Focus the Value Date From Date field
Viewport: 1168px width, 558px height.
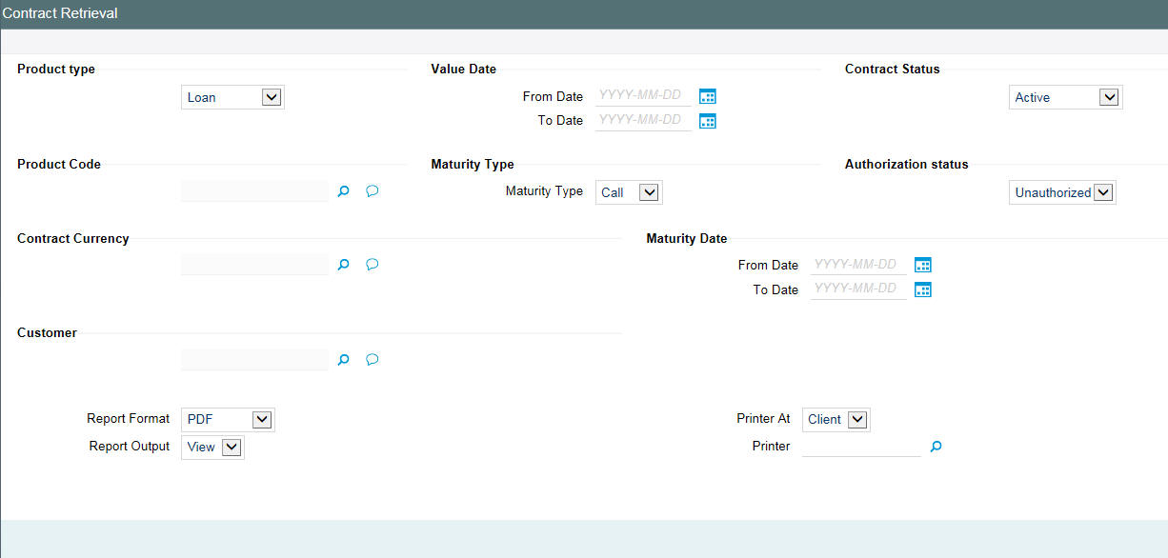click(x=643, y=95)
